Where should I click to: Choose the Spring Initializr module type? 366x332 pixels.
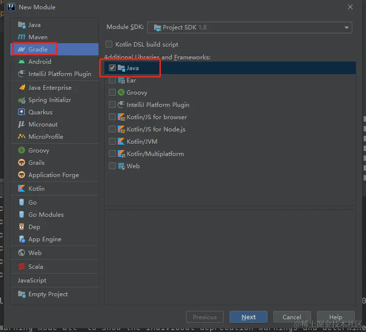[54, 100]
